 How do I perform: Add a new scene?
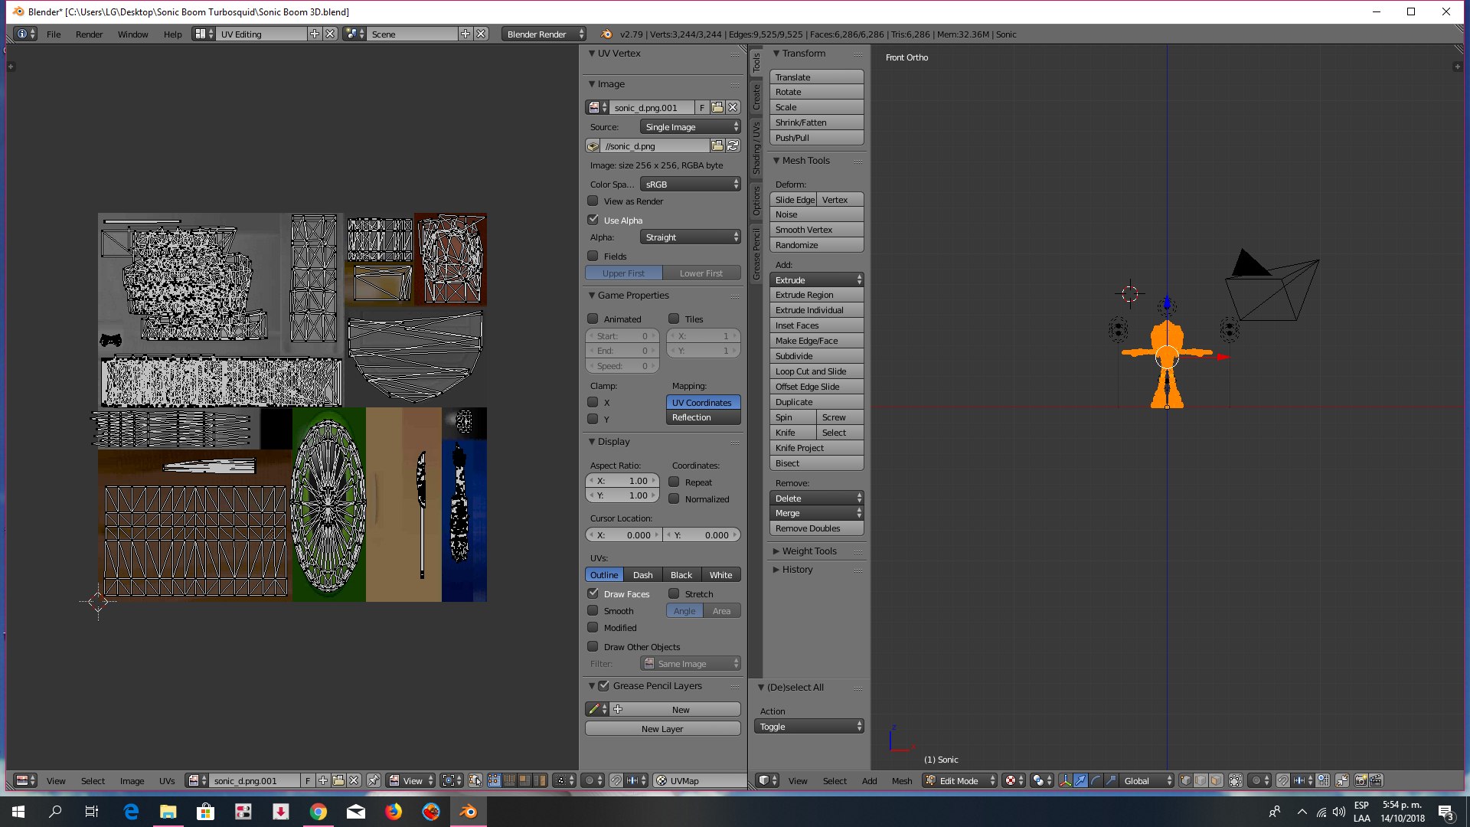pos(465,34)
